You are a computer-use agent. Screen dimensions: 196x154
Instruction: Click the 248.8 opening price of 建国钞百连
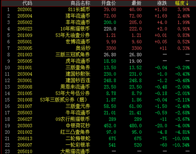pyautogui.click(x=110, y=80)
